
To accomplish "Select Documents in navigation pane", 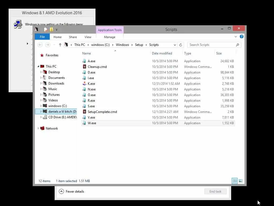I will [56, 78].
